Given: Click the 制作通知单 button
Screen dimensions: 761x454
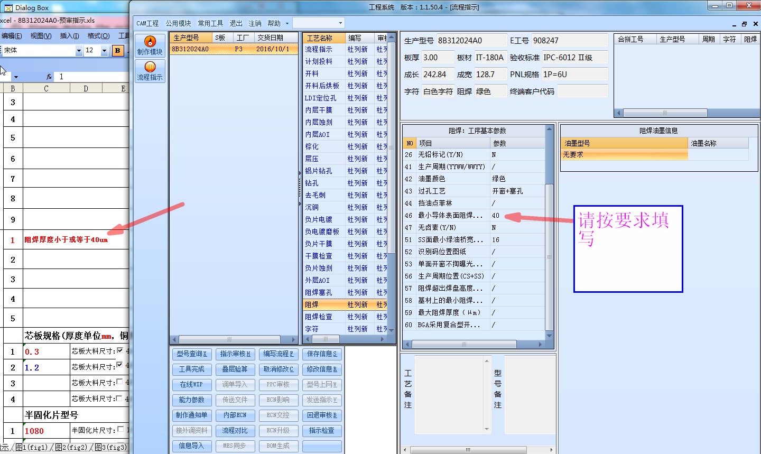Looking at the screenshot, I should pos(192,415).
